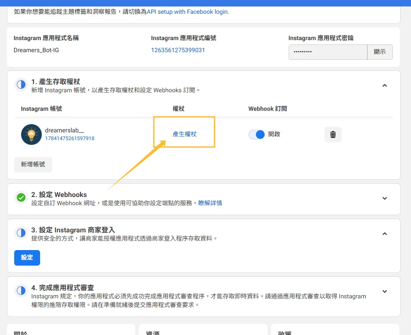
Task: Click 顯示 to reveal the app secret
Action: pyautogui.click(x=380, y=51)
